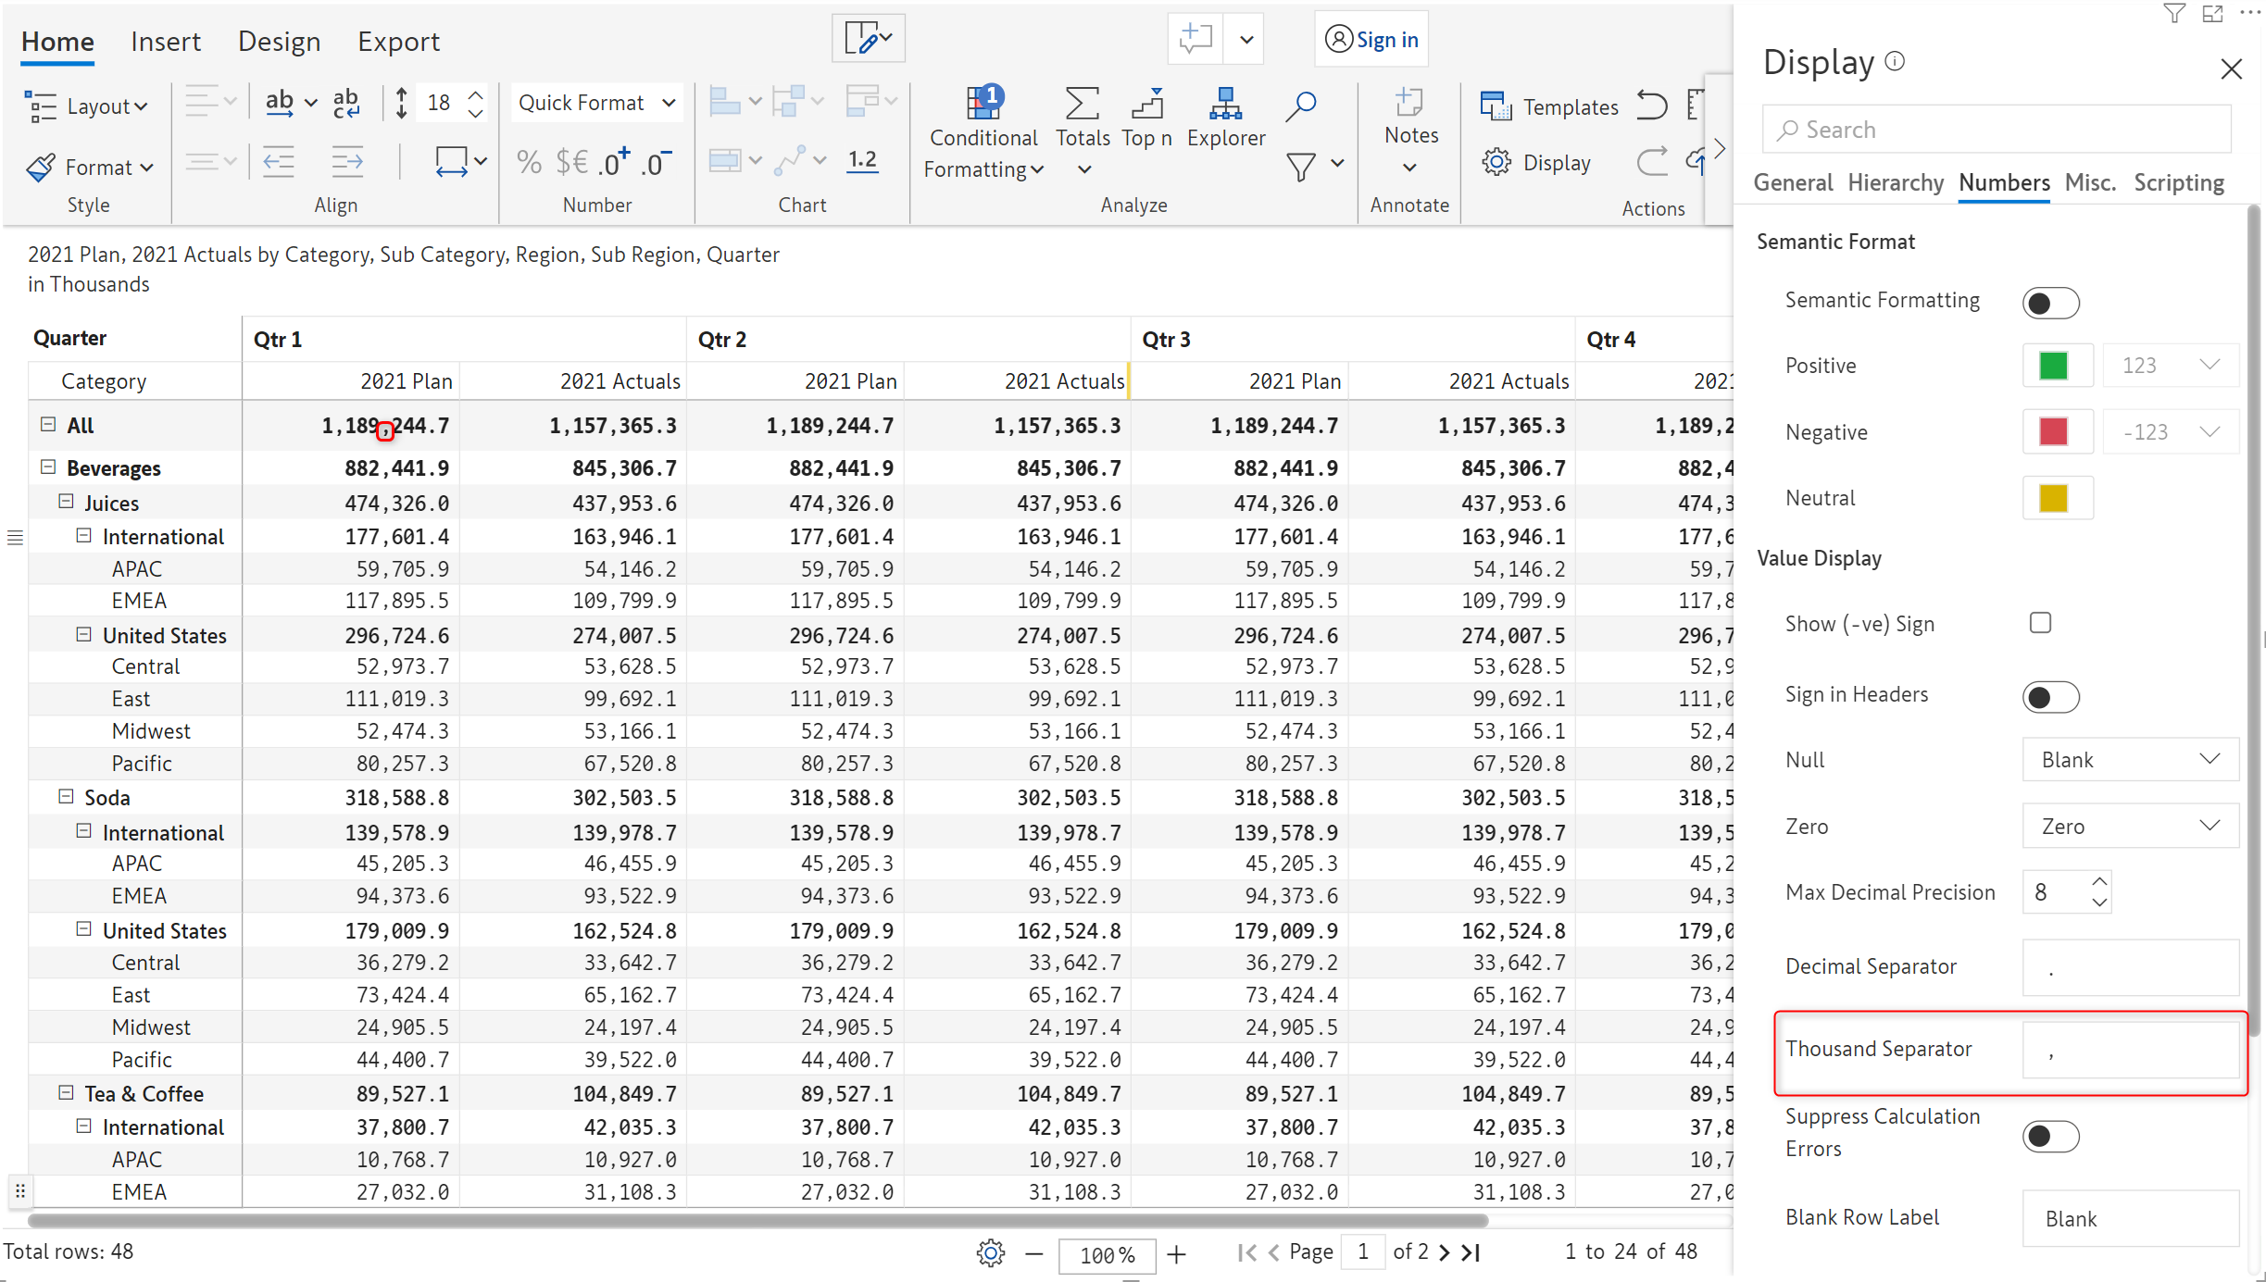Apply currency number format

(x=571, y=163)
